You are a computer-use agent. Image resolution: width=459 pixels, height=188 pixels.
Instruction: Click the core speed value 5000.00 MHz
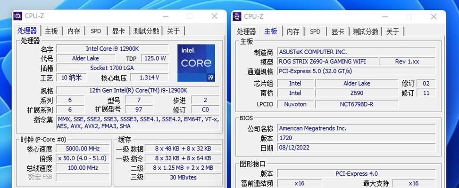pyautogui.click(x=83, y=149)
